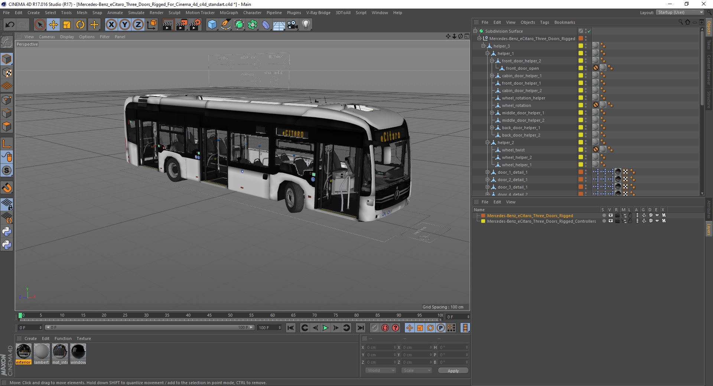Go to end of animation

(360, 328)
